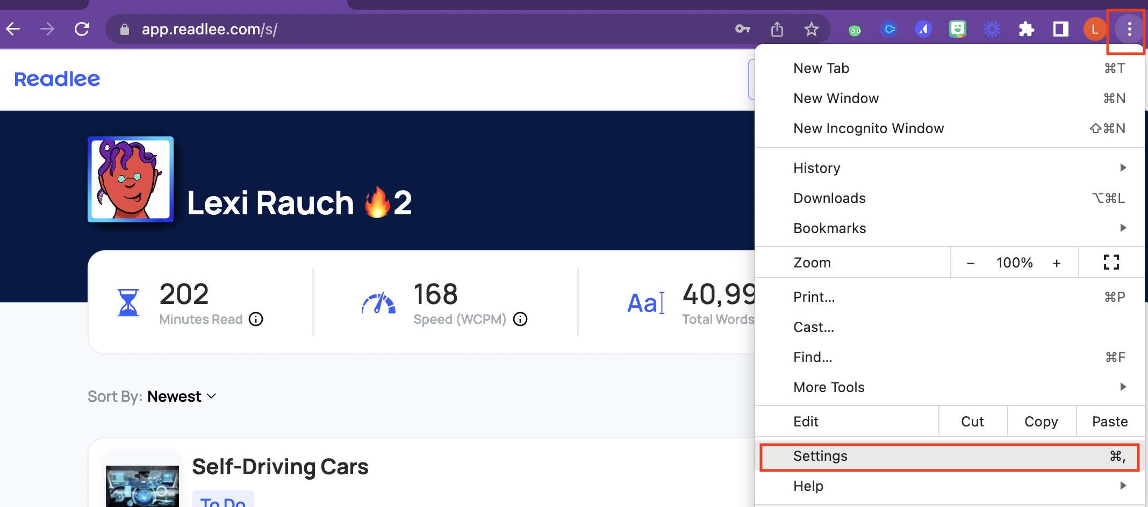Click the 100% zoom level value
The image size is (1148, 507).
click(1015, 263)
